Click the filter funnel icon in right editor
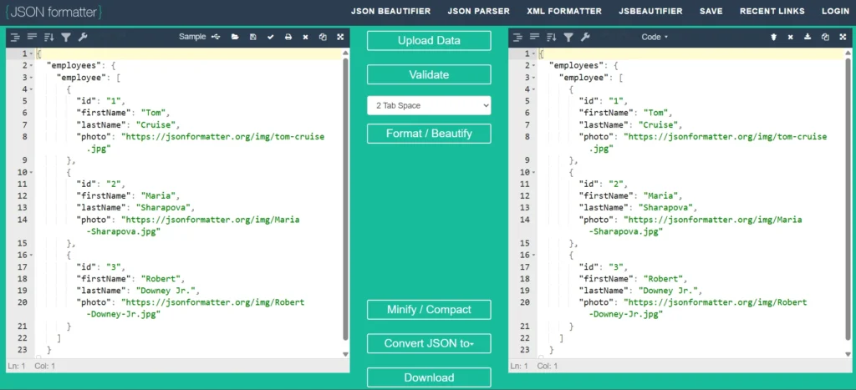The height and width of the screenshot is (390, 856). pyautogui.click(x=568, y=37)
